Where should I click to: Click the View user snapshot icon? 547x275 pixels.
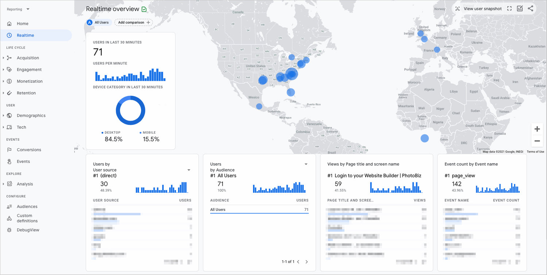tap(457, 8)
